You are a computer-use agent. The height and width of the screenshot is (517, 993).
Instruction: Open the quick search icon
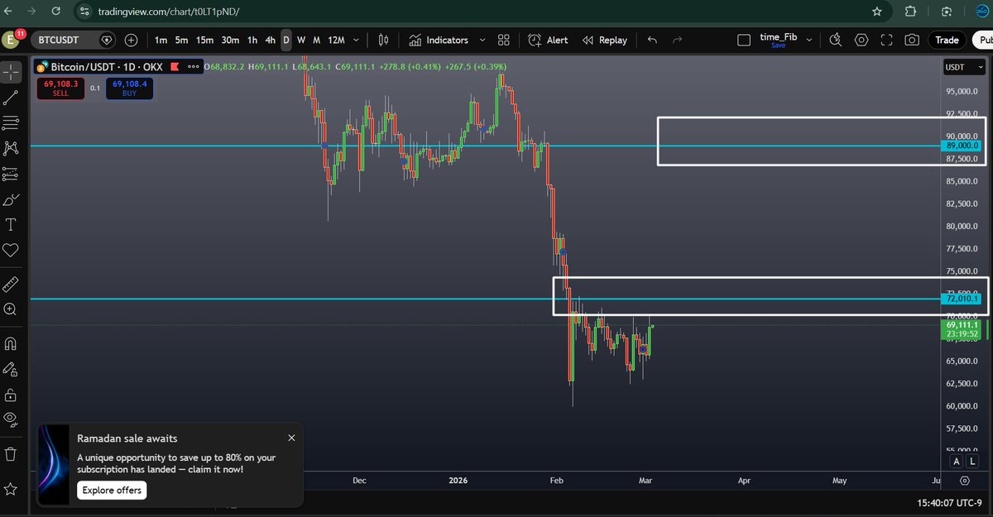click(x=835, y=40)
